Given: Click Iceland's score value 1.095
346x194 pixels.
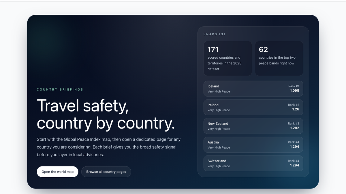Looking at the screenshot, I should pyautogui.click(x=295, y=91).
